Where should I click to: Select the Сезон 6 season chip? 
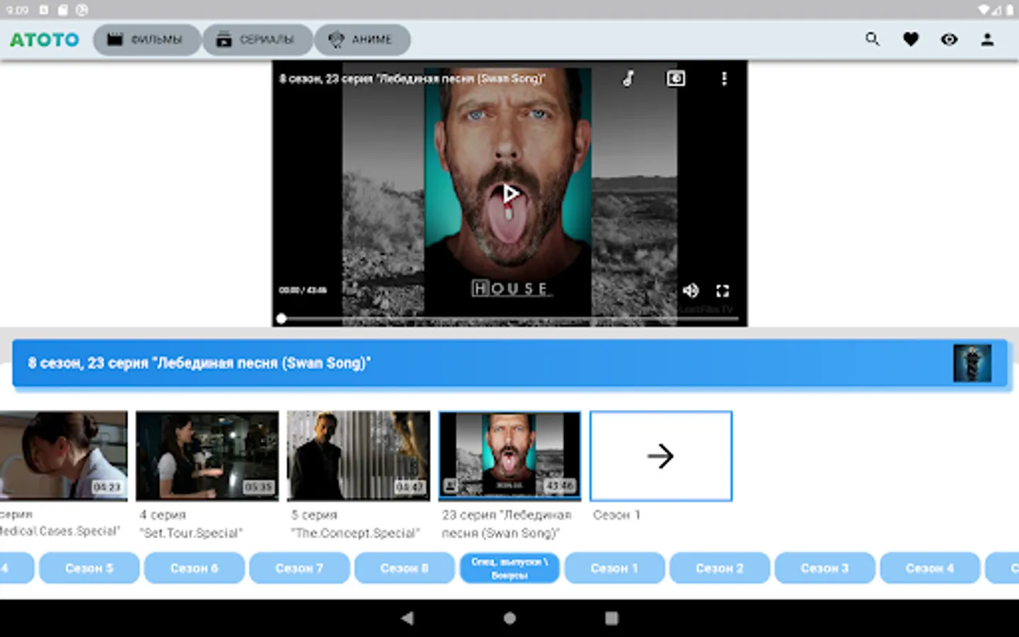coord(194,568)
